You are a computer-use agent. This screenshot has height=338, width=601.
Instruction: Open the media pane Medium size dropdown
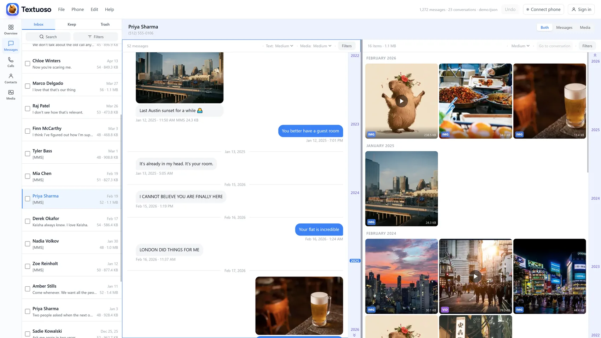tap(520, 46)
